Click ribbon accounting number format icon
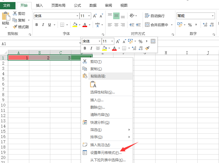This screenshot has width=219, height=163. click(x=180, y=25)
